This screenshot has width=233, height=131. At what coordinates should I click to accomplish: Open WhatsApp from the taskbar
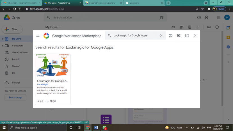point(104,128)
